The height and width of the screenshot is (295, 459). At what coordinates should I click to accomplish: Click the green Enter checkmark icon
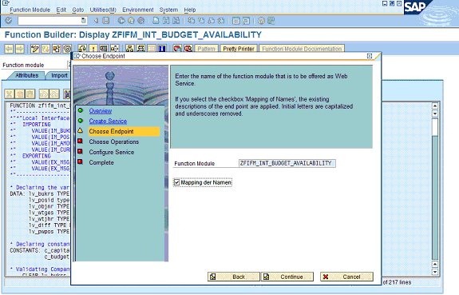[x=9, y=21]
